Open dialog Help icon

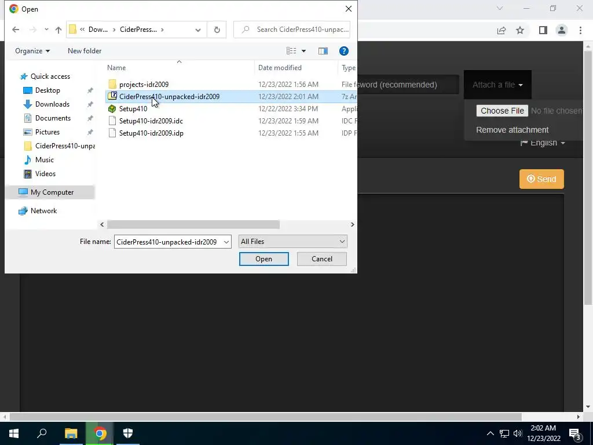[x=343, y=51]
